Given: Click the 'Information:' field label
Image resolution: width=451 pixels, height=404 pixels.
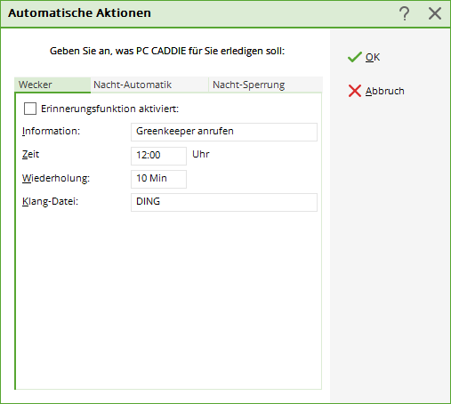Looking at the screenshot, I should (51, 131).
